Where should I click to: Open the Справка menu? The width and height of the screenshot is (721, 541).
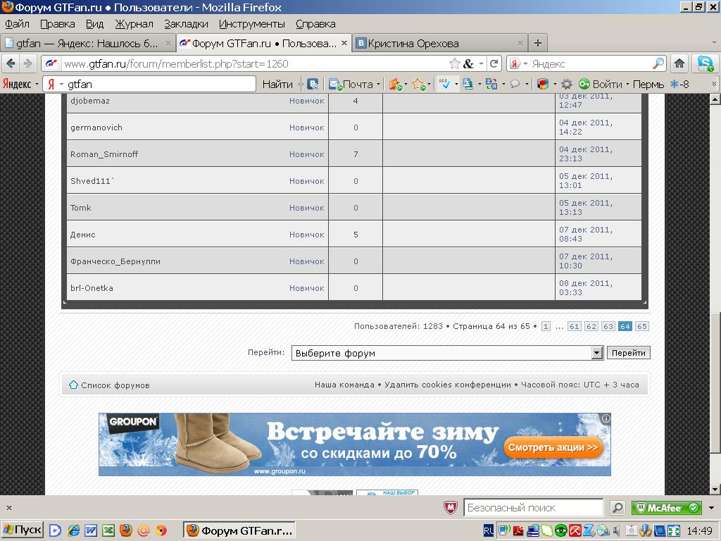coord(315,24)
